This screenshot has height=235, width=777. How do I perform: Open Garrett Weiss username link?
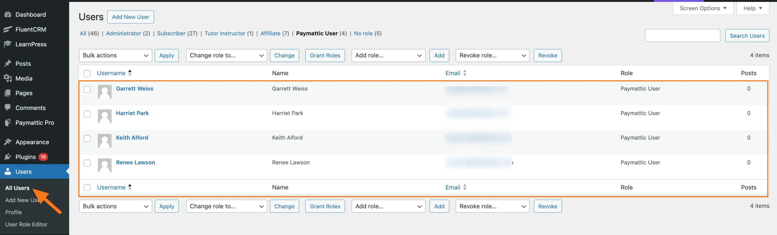(x=134, y=89)
